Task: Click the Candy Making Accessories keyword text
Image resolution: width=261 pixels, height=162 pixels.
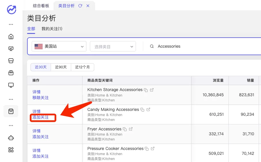Action: pyautogui.click(x=113, y=109)
